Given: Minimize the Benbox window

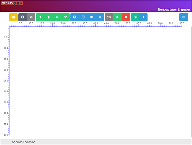Looking at the screenshot, I should (x=184, y=3).
